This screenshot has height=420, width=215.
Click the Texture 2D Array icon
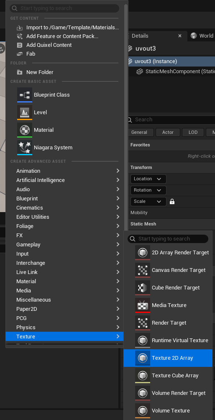tap(143, 358)
